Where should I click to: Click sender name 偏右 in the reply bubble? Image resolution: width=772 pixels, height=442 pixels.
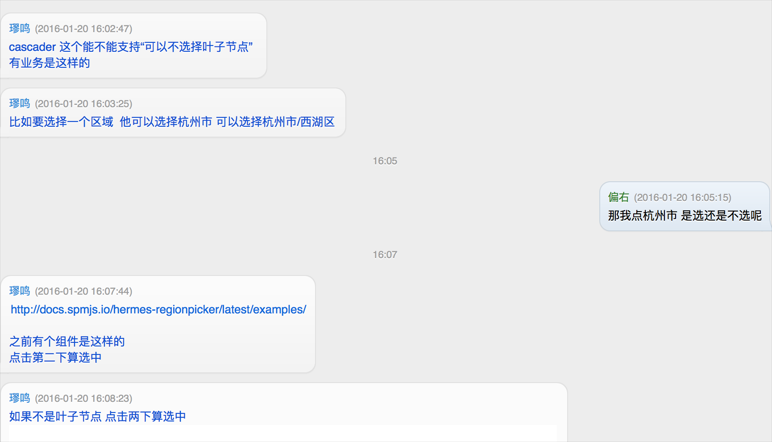pyautogui.click(x=618, y=197)
